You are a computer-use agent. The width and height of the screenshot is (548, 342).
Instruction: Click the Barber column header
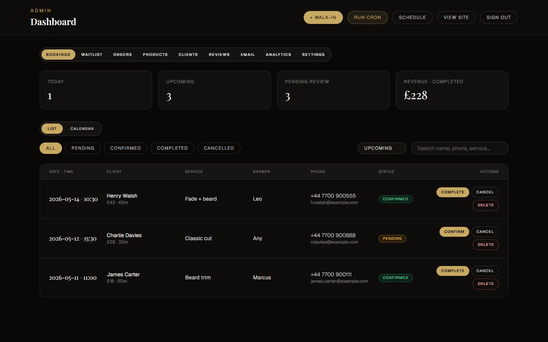(261, 172)
